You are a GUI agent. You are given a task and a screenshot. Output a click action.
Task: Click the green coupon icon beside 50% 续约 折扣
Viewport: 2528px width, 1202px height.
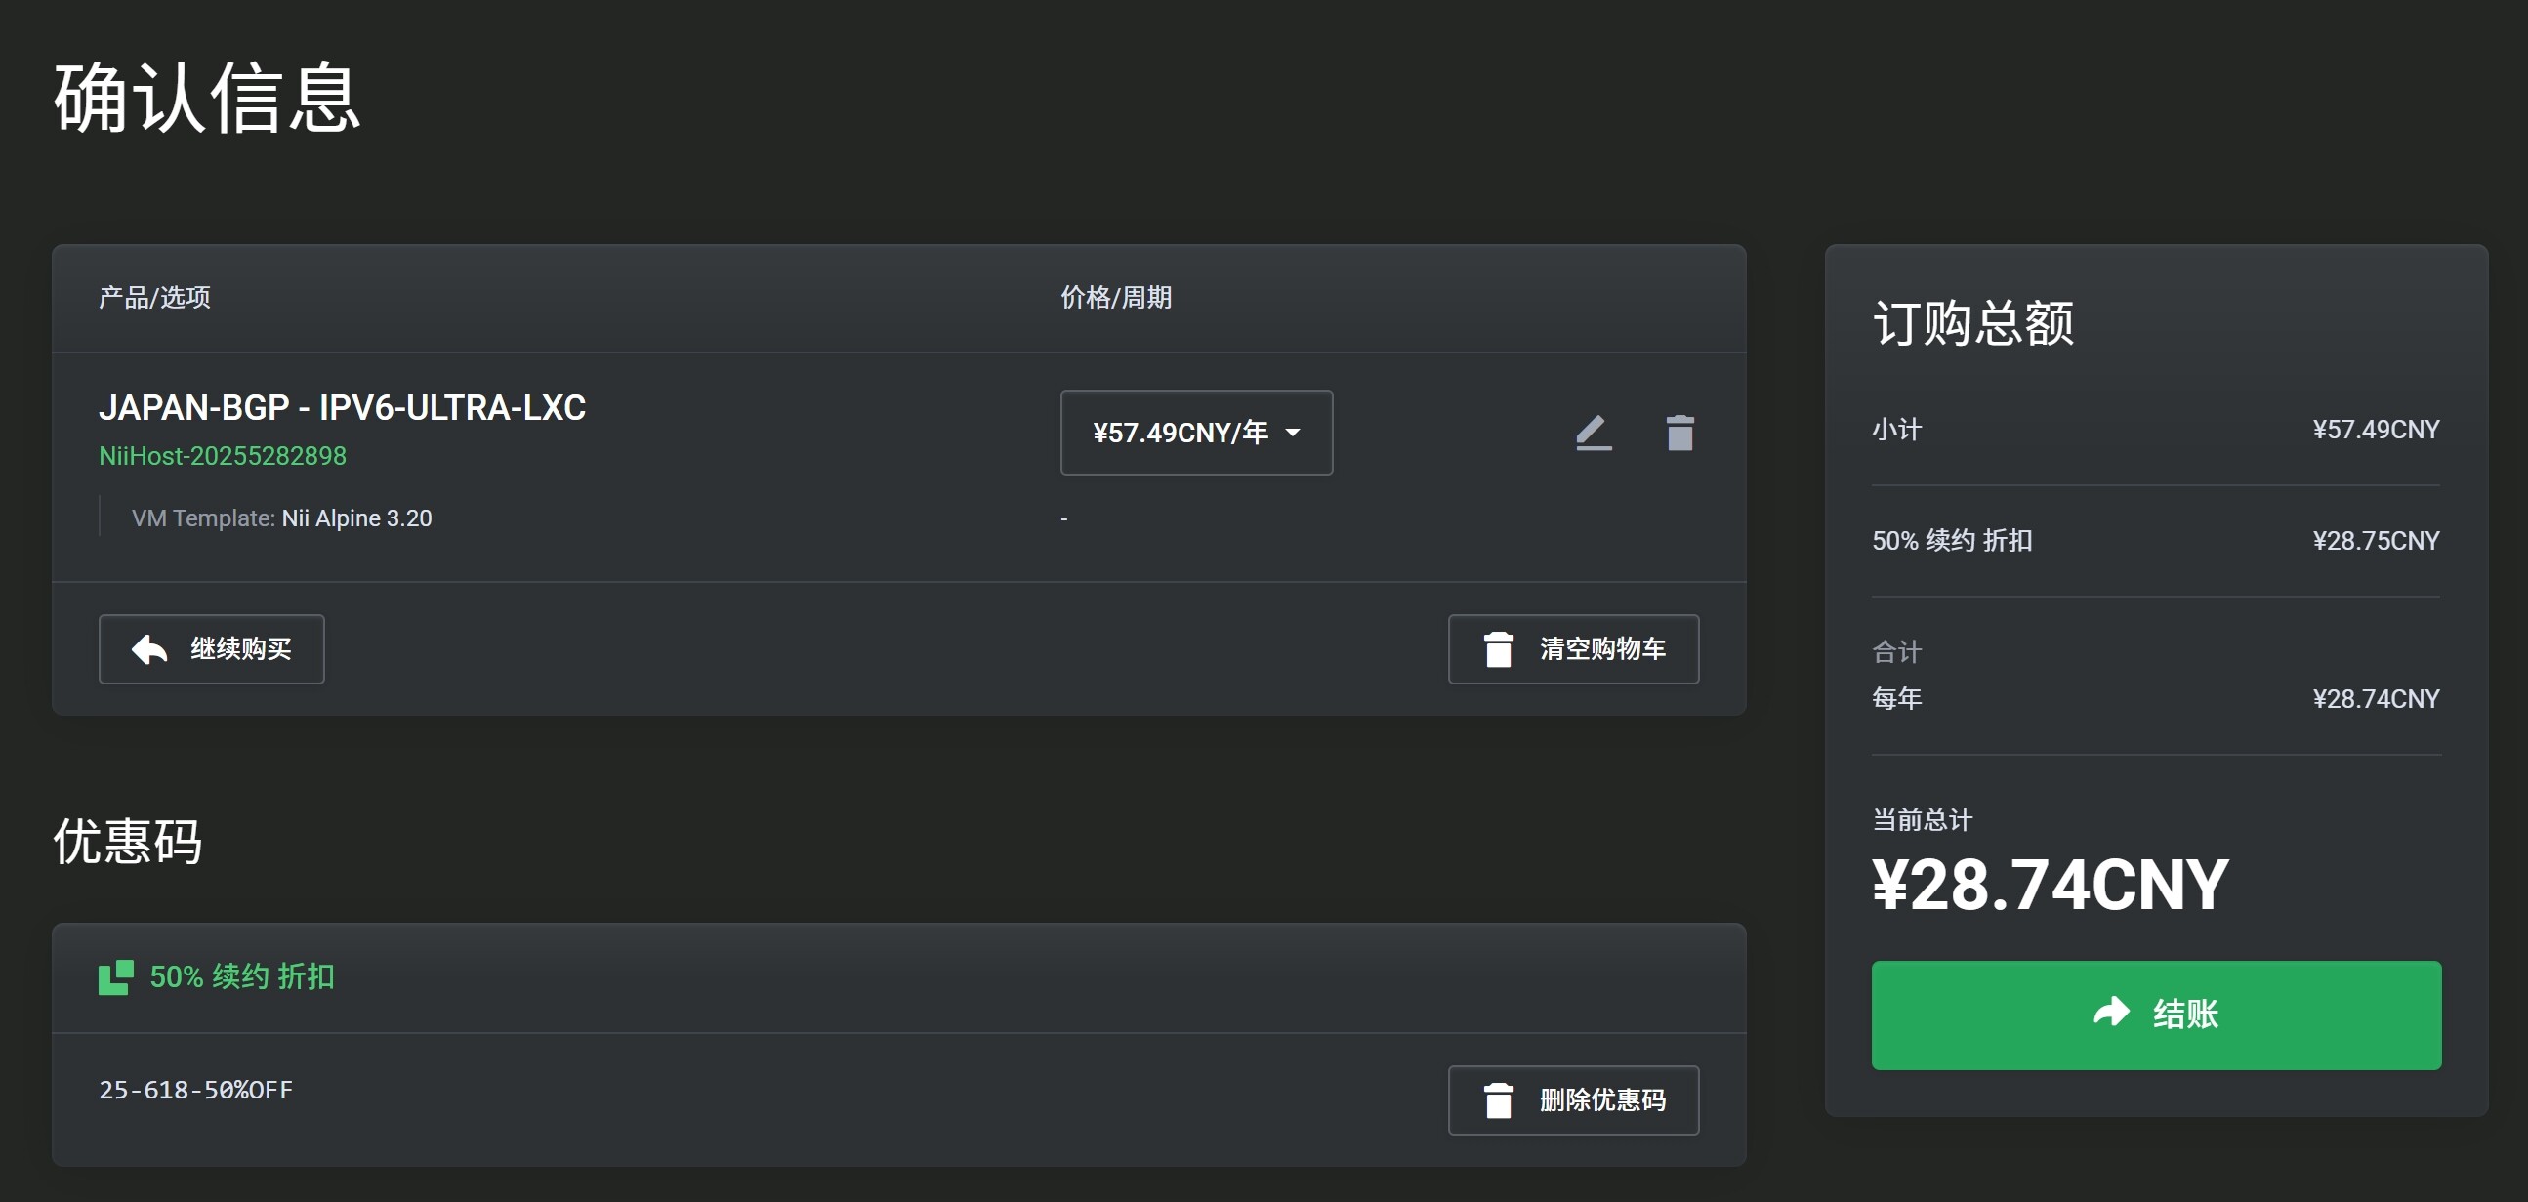point(116,977)
